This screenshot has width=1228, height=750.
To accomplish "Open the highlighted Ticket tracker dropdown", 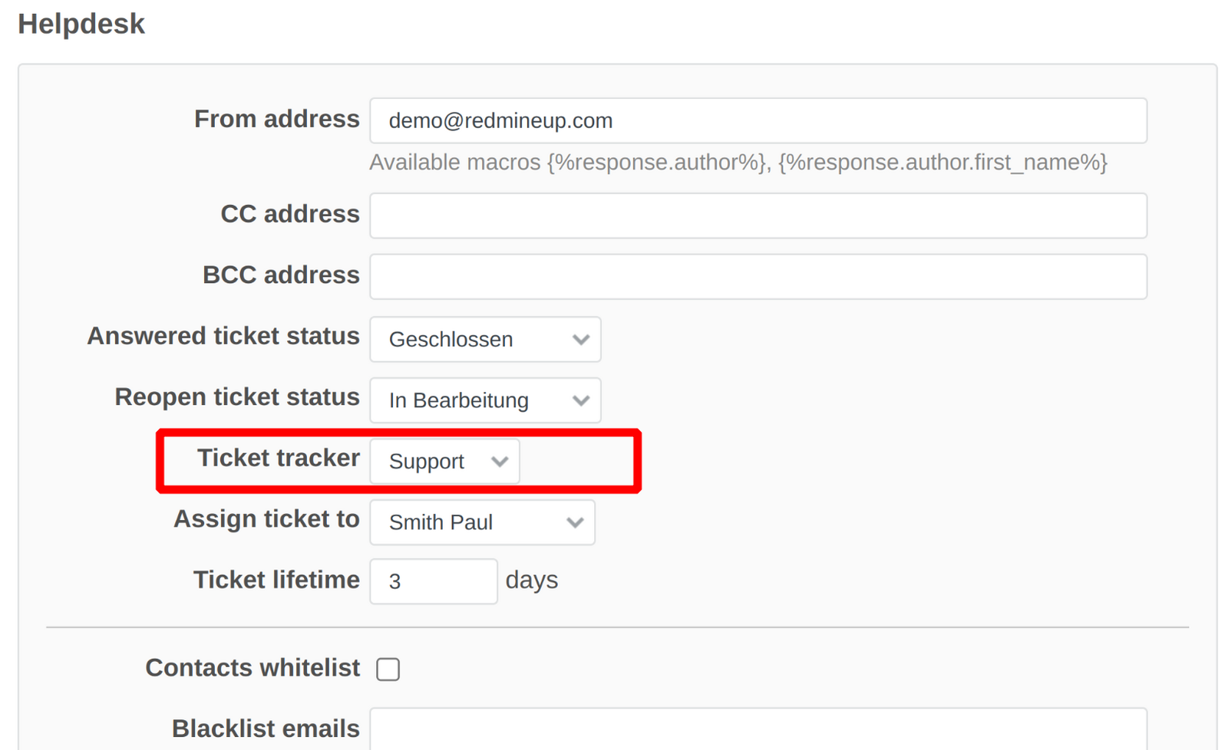I will pyautogui.click(x=444, y=461).
